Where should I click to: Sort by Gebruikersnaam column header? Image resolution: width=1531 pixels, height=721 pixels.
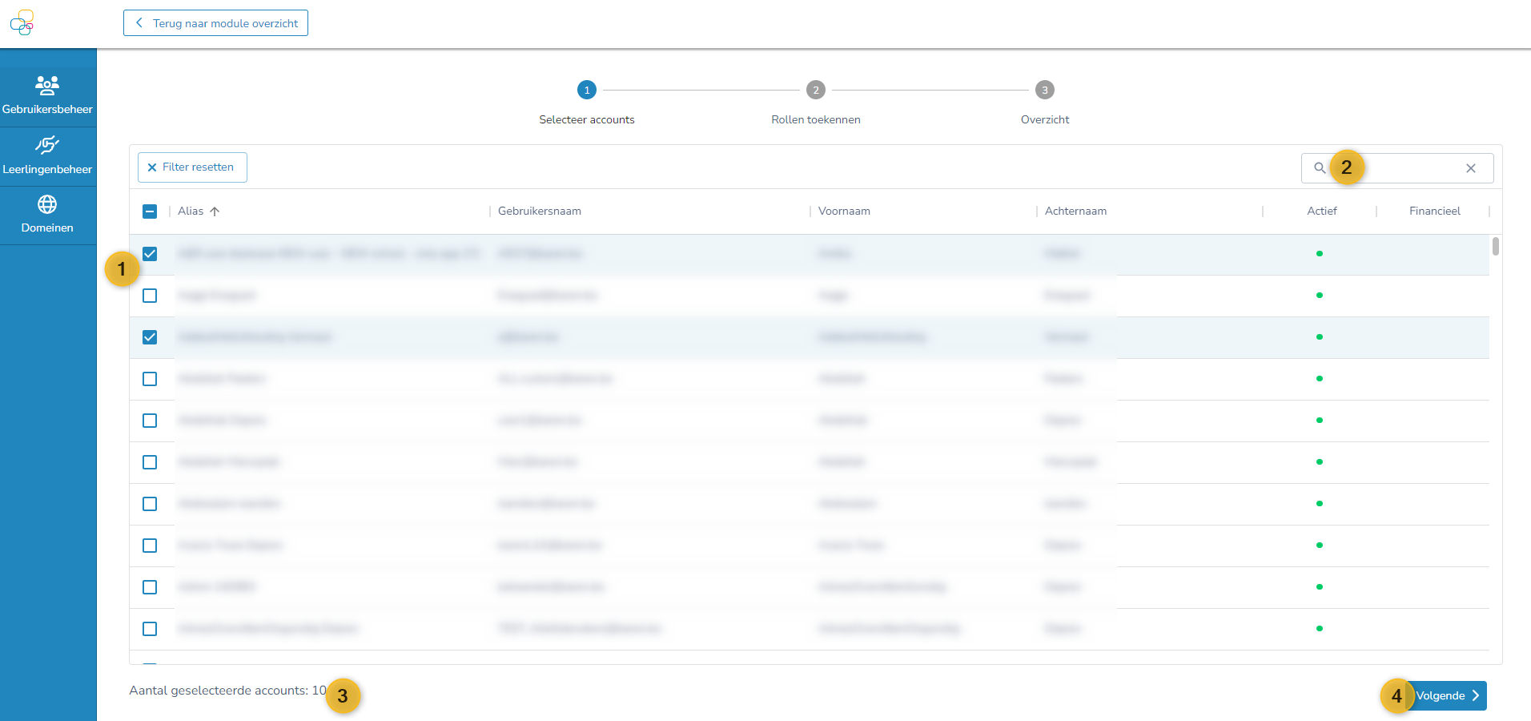click(540, 211)
